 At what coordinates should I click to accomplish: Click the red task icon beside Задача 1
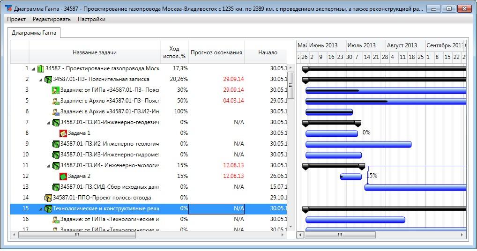tap(63, 133)
